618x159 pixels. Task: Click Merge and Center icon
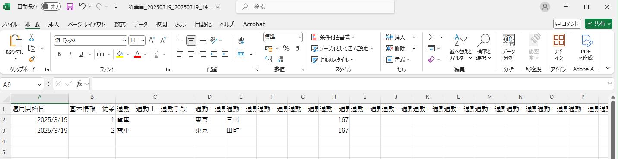pos(241,54)
